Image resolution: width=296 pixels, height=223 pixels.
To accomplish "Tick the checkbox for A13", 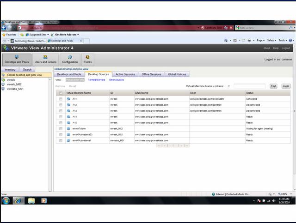I will click(61, 111).
